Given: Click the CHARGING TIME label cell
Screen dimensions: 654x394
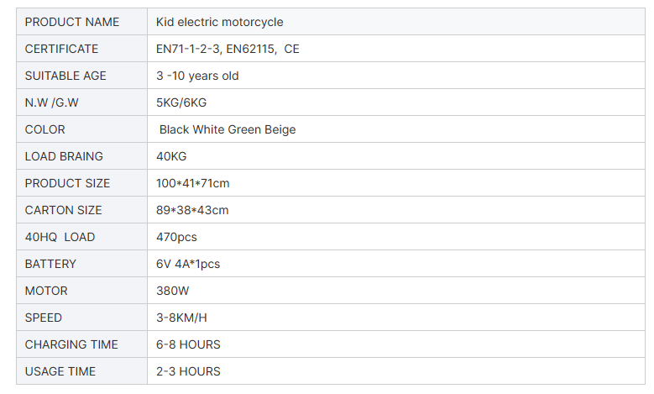Looking at the screenshot, I should 71,344.
